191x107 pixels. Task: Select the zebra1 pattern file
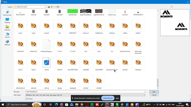click(21, 64)
